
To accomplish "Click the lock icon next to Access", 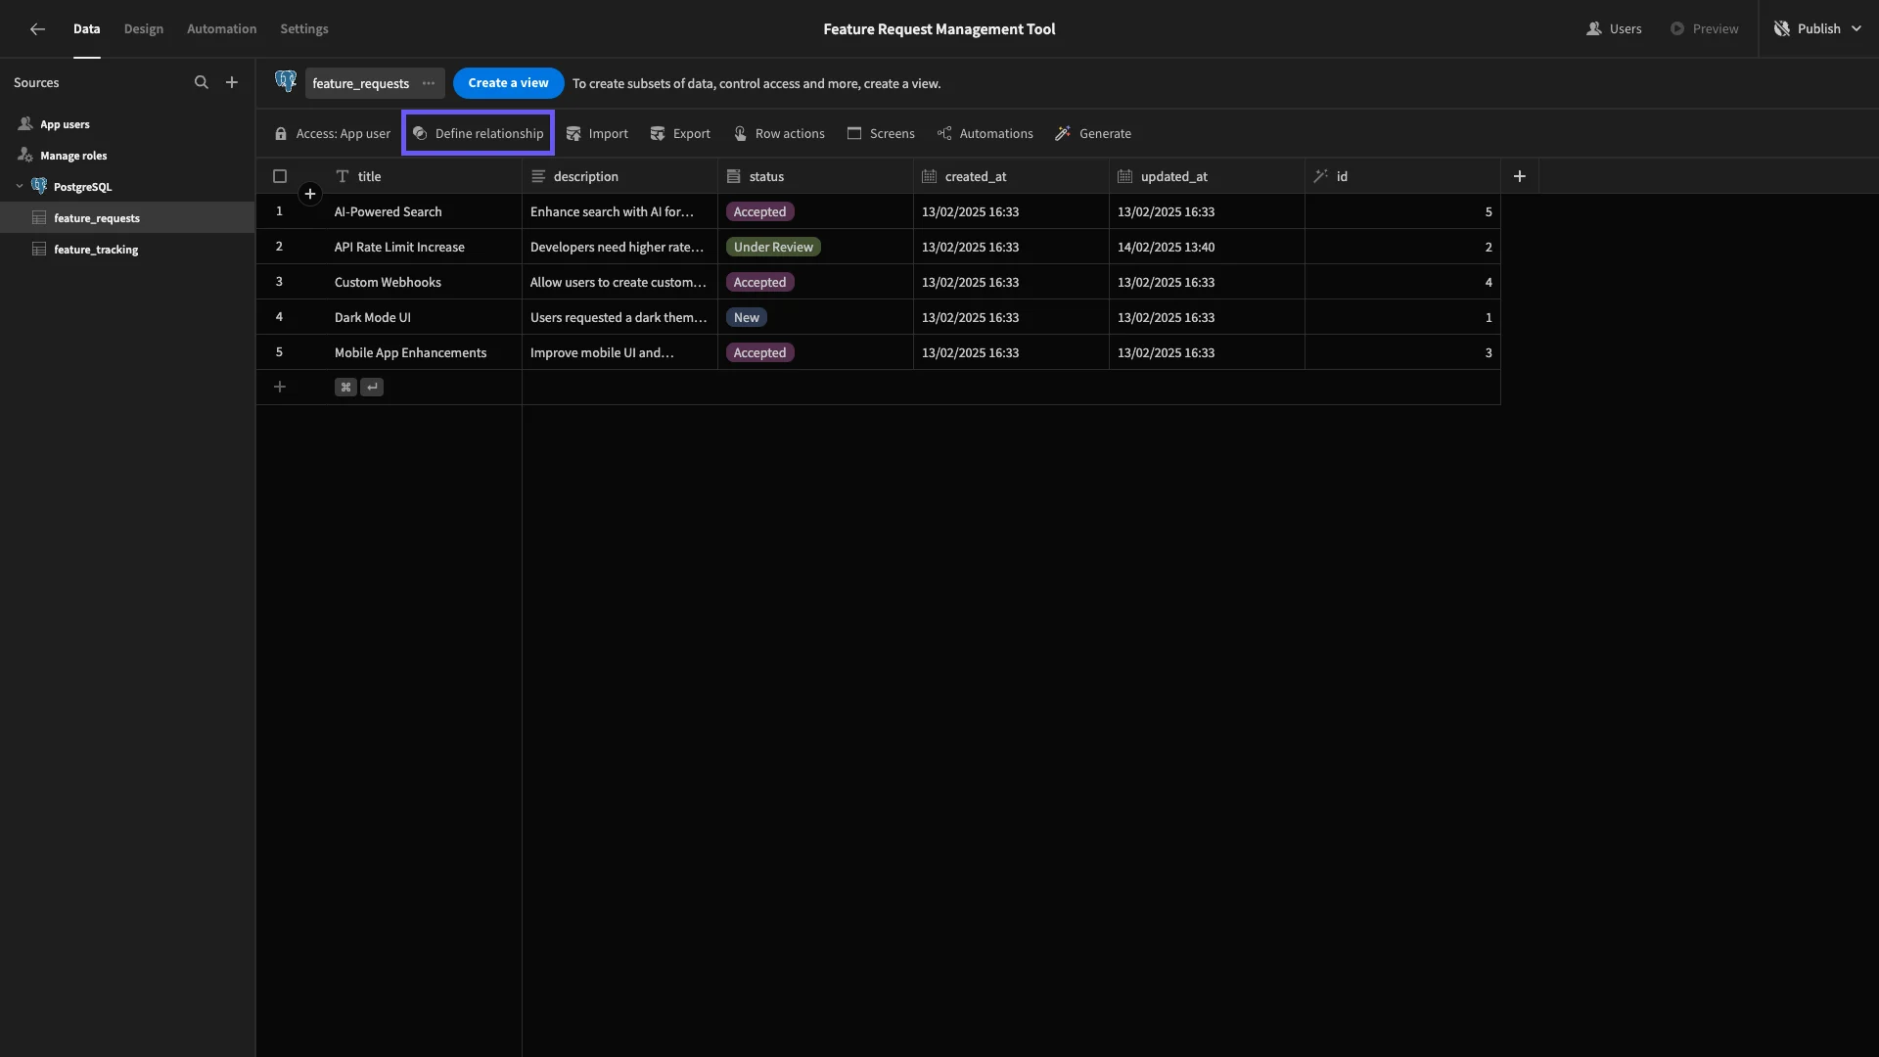I will tap(281, 134).
